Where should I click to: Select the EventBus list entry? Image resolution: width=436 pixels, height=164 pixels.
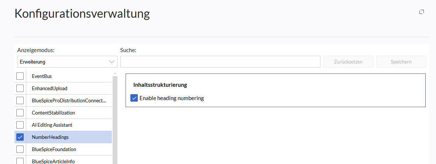pos(42,76)
